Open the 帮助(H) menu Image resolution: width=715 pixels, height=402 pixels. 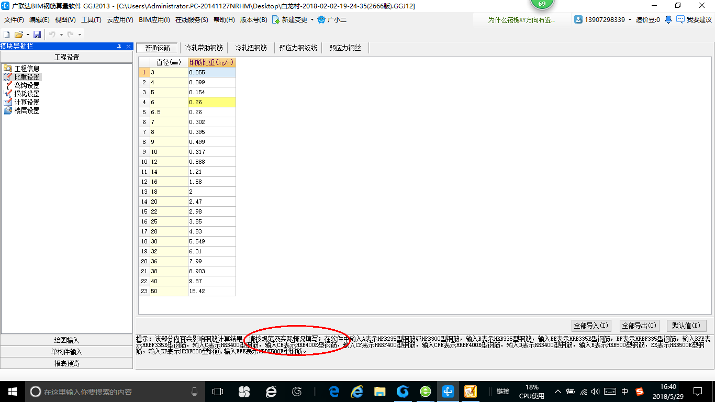point(224,19)
